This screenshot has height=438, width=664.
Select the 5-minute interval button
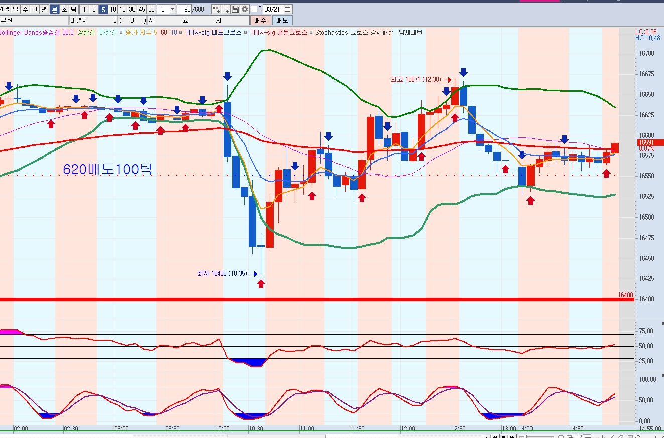(103, 9)
